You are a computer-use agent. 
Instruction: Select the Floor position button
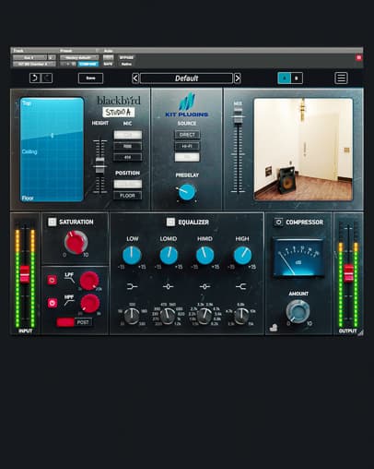coord(128,196)
